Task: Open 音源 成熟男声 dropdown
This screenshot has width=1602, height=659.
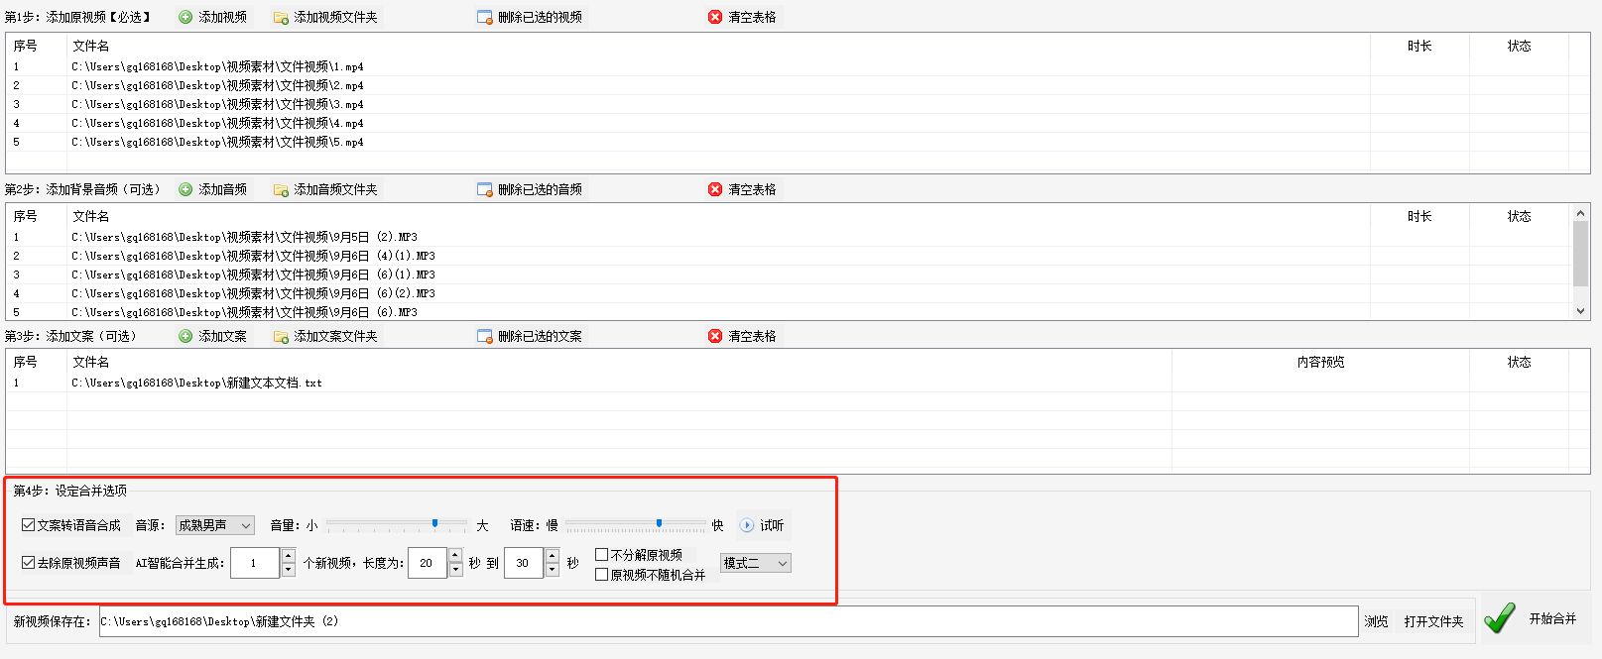Action: click(x=215, y=525)
